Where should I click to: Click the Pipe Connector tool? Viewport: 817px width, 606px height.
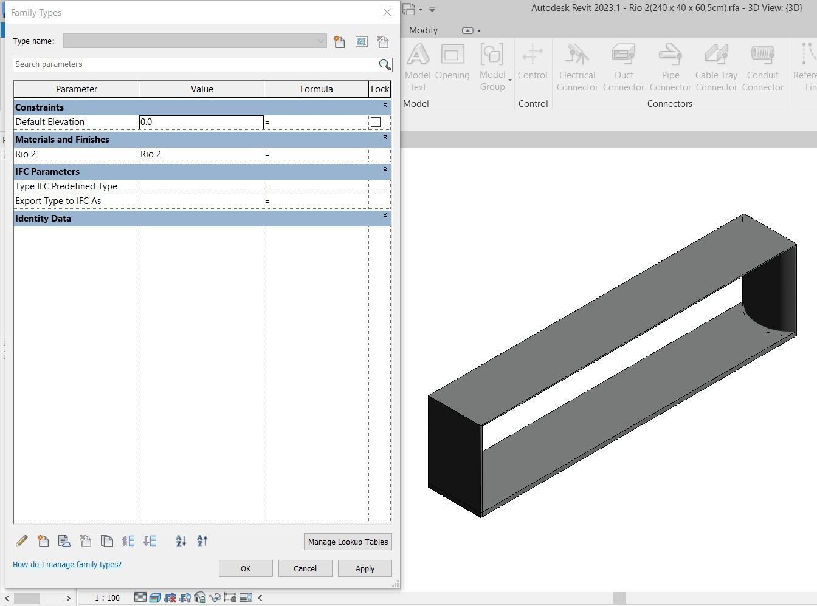(670, 67)
